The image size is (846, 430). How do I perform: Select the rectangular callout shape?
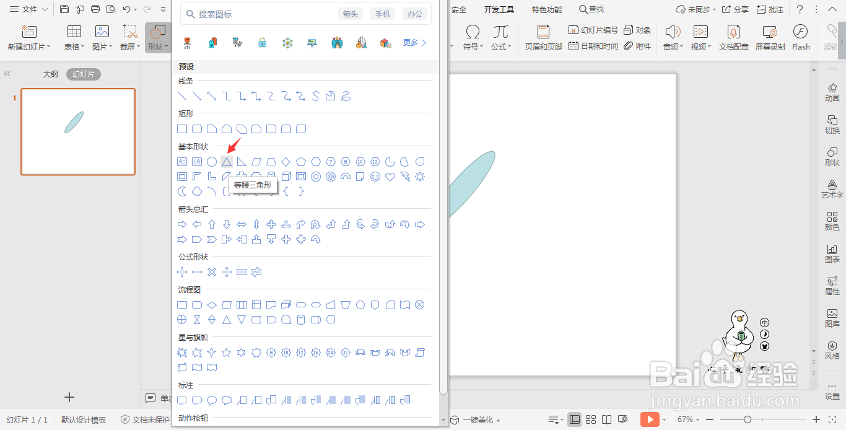coord(182,400)
